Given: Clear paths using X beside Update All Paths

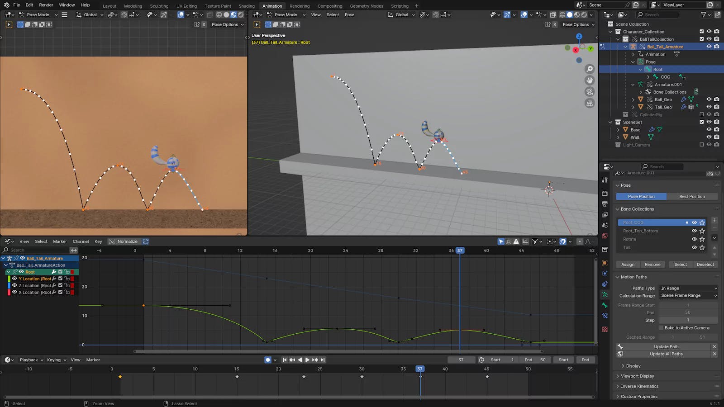Looking at the screenshot, I should coord(714,354).
